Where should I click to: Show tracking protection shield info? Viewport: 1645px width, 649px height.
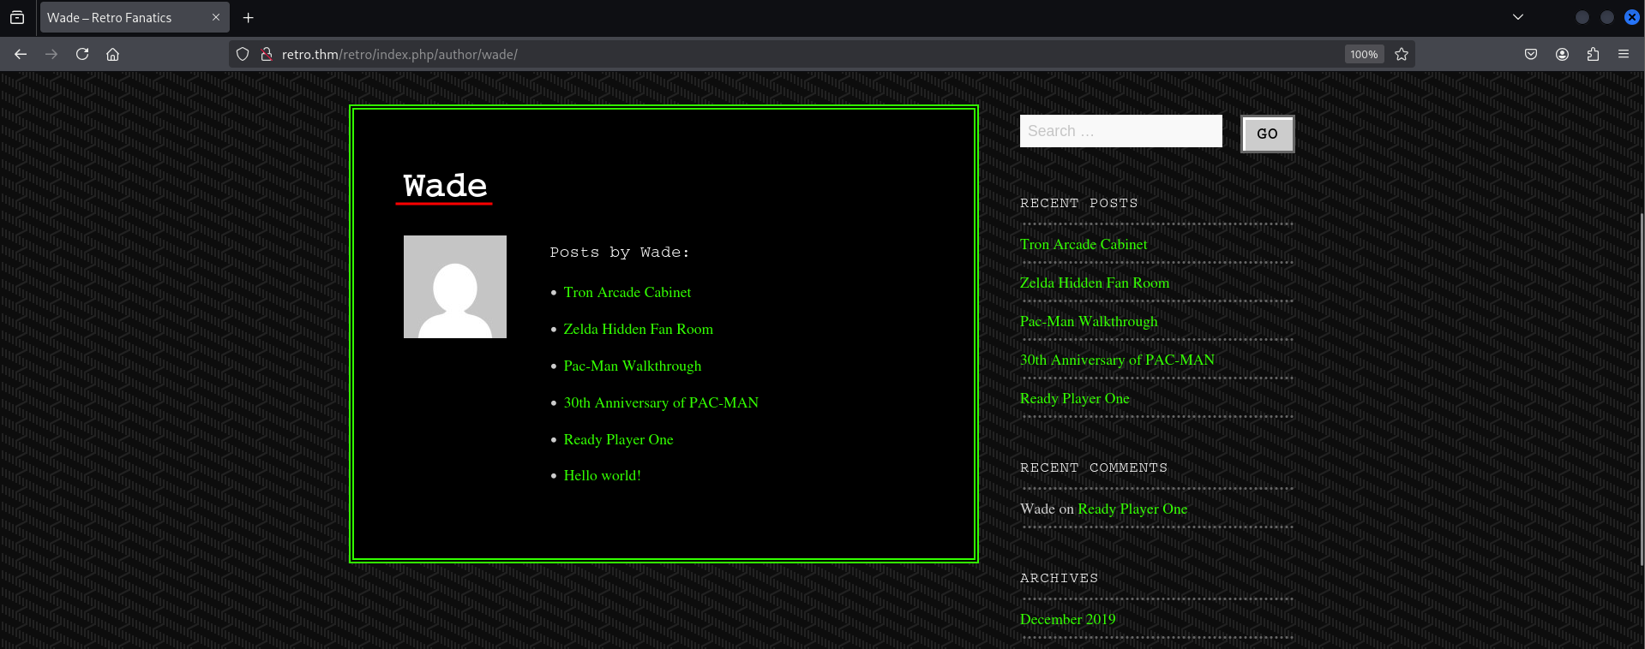pyautogui.click(x=243, y=54)
